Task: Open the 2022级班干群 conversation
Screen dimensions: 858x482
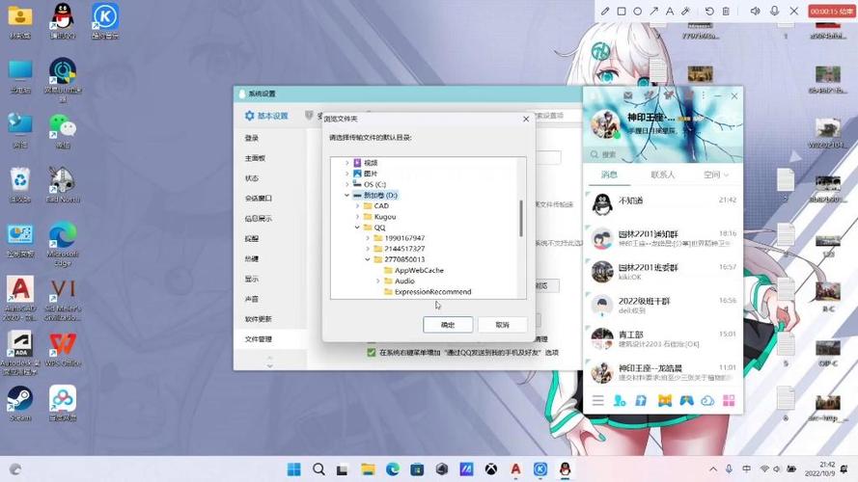Action: tap(663, 305)
